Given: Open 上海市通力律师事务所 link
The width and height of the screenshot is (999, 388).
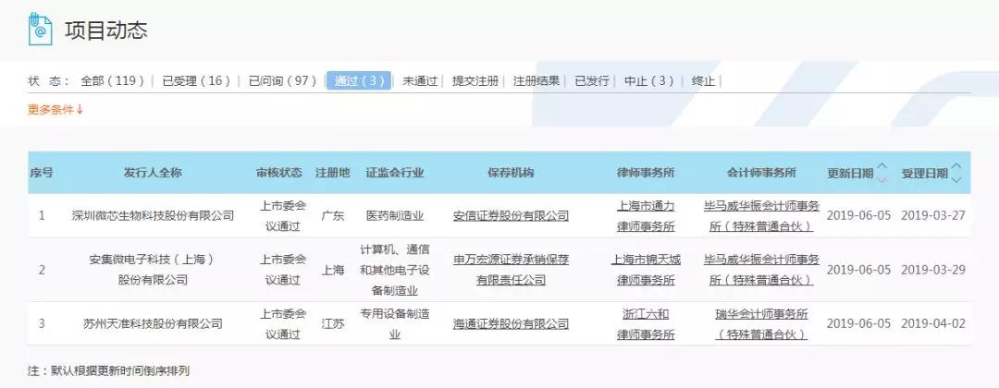Looking at the screenshot, I should (646, 216).
